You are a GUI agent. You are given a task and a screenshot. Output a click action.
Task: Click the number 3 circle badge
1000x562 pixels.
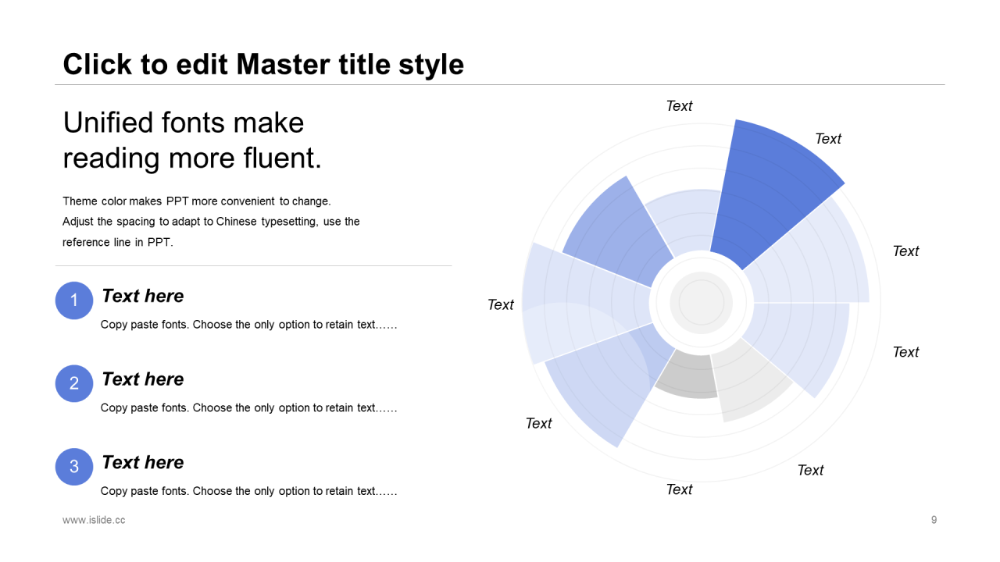tap(74, 467)
